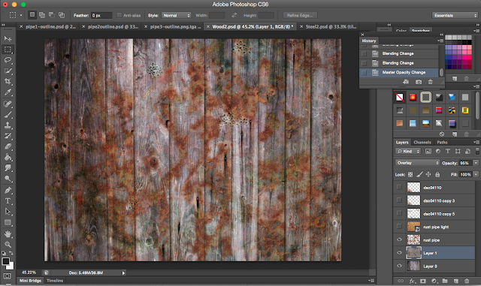Add layer style with fx icon

coord(412,281)
